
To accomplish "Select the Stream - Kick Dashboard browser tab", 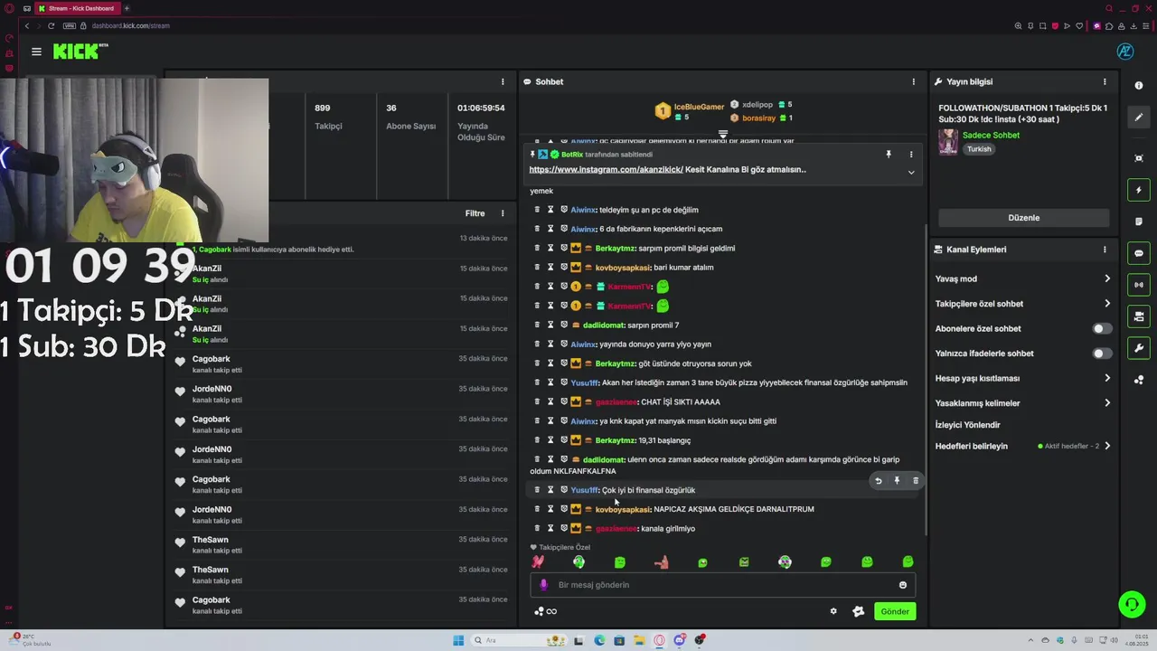I will 76,8.
